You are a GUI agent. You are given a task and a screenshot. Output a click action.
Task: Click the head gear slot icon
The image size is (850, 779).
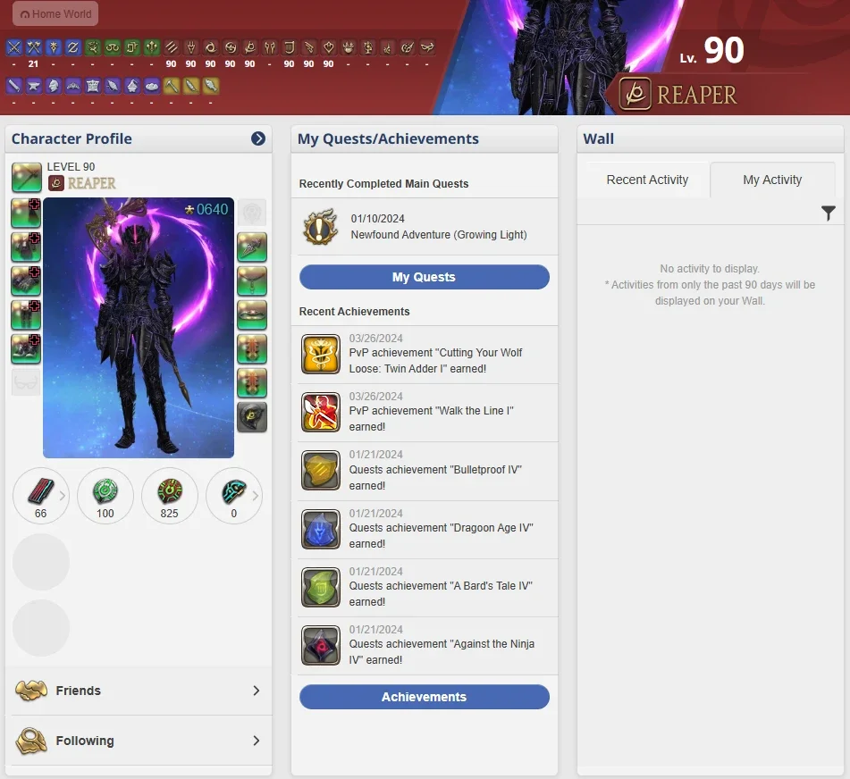click(26, 213)
